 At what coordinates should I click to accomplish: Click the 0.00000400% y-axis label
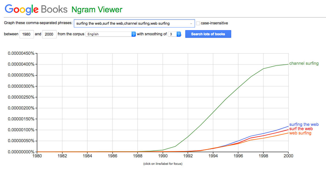pos(21,64)
